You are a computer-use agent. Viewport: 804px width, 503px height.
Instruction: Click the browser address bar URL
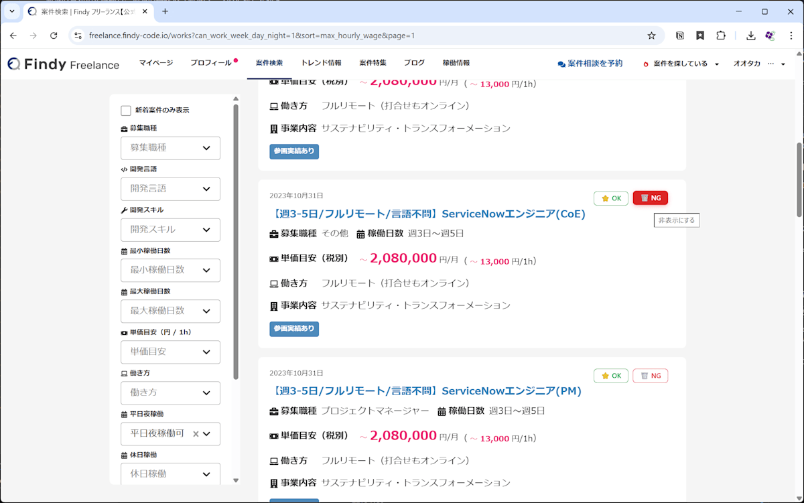[252, 35]
